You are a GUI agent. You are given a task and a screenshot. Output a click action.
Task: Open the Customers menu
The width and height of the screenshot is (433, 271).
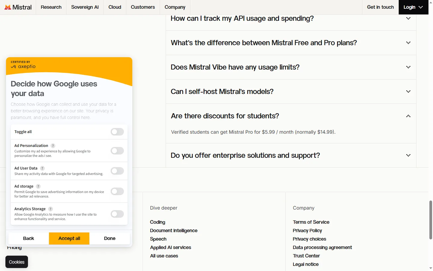click(x=143, y=7)
